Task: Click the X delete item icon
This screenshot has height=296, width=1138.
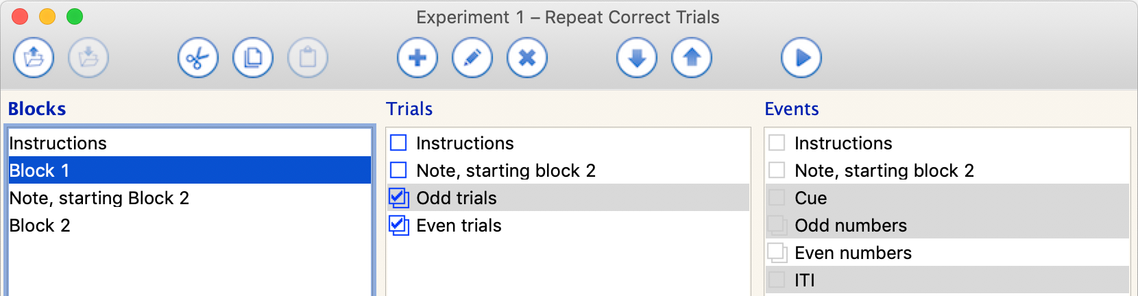Action: [x=527, y=58]
